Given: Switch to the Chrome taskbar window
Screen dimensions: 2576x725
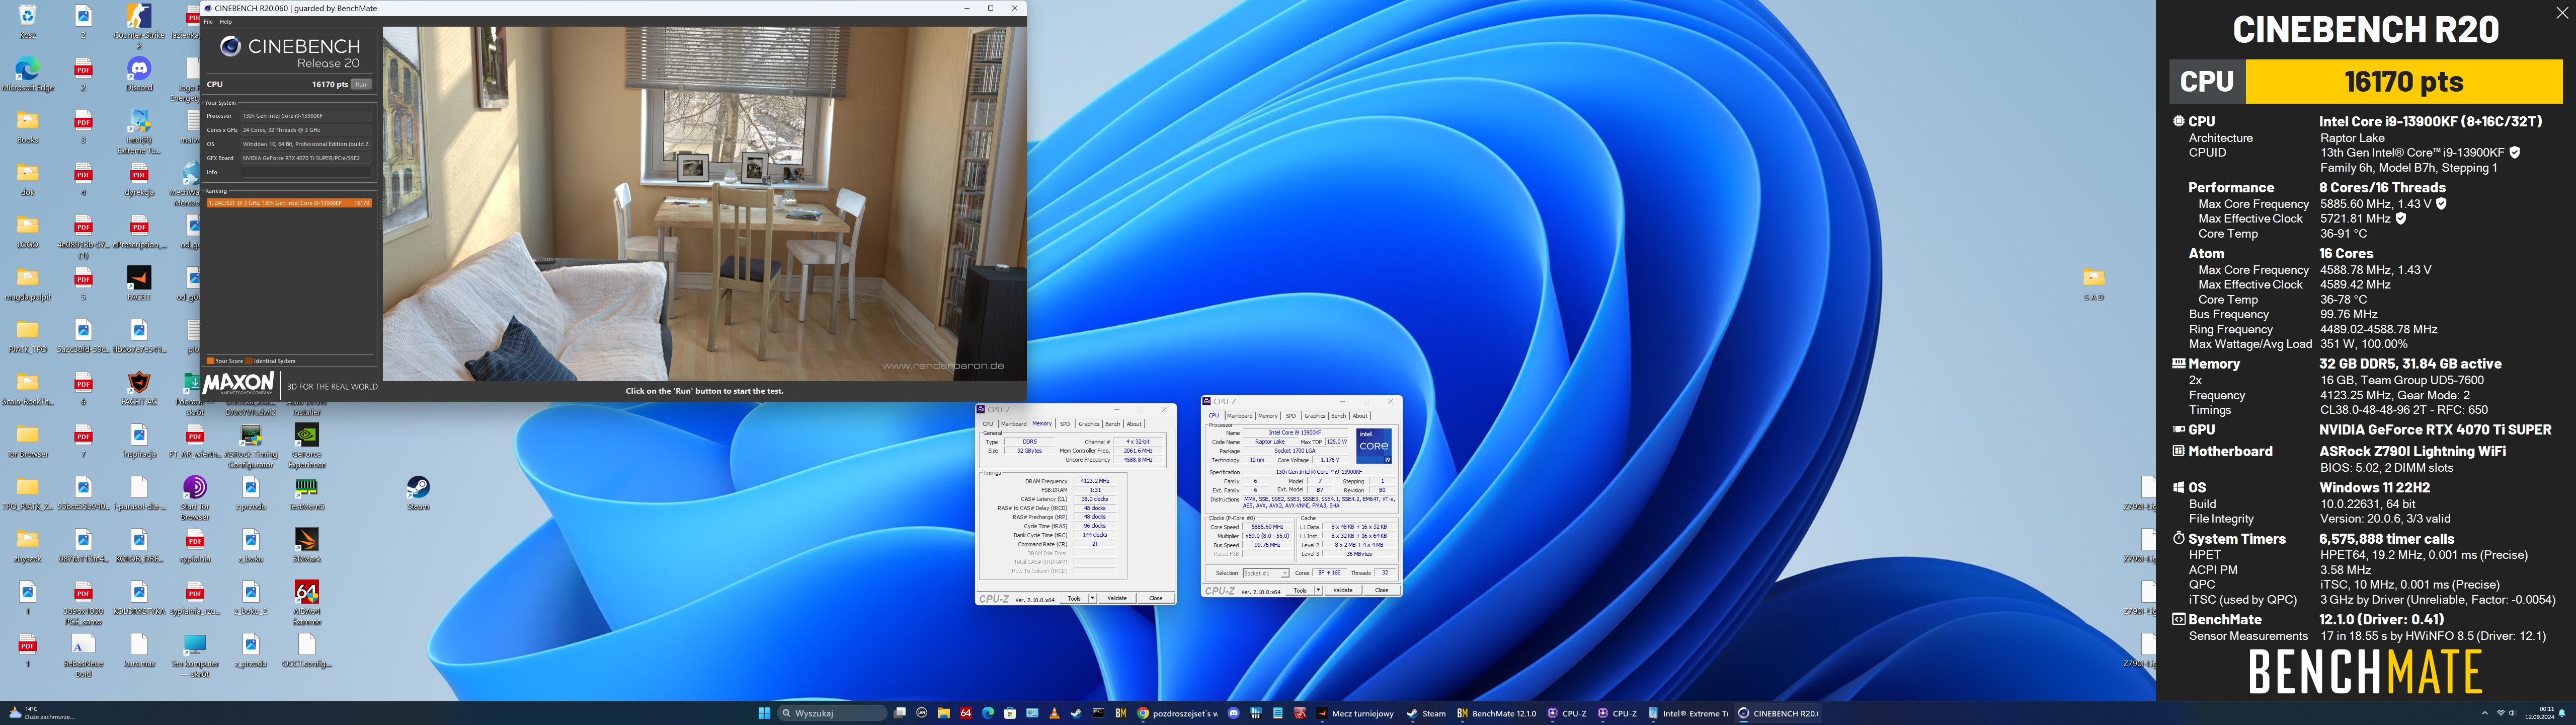Looking at the screenshot, I should pos(1178,713).
